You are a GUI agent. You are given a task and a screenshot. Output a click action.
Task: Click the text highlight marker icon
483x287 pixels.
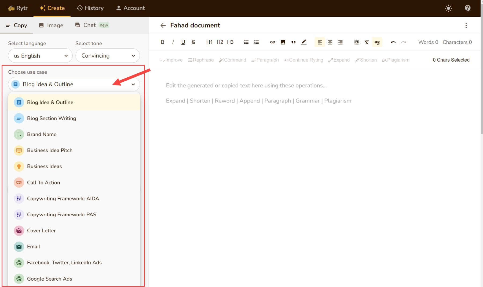(304, 42)
